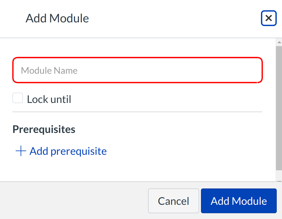282x219 pixels.
Task: Click the blank header area right of the title
Action: click(174, 18)
